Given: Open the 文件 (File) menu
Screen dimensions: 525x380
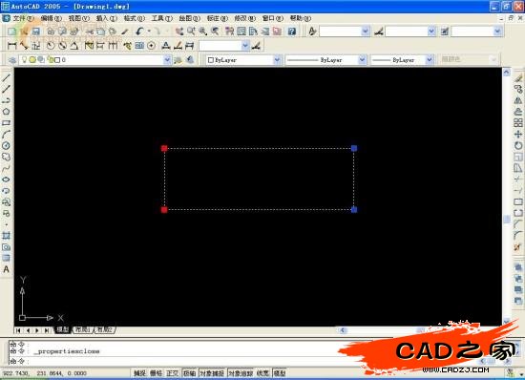Looking at the screenshot, I should [x=23, y=18].
